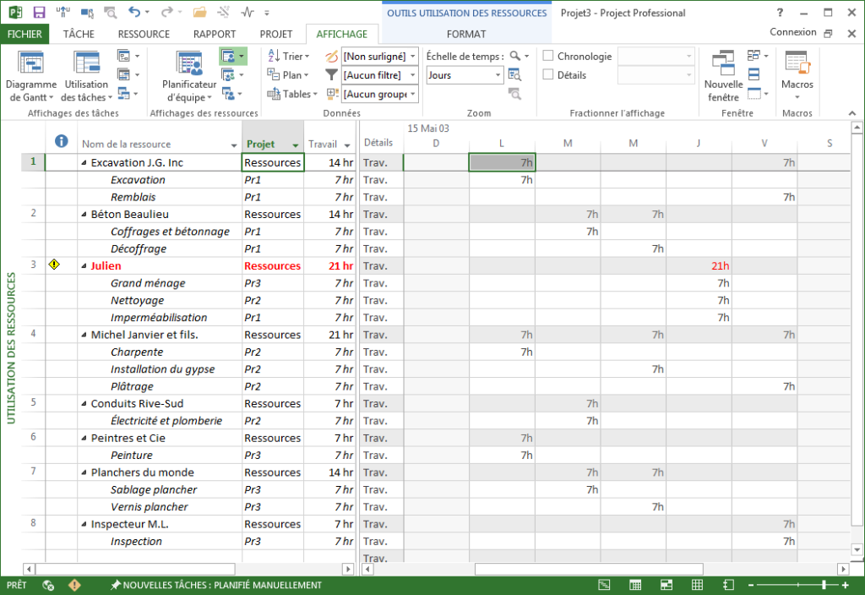Image resolution: width=865 pixels, height=595 pixels.
Task: Click the Connexion link
Action: tap(792, 31)
